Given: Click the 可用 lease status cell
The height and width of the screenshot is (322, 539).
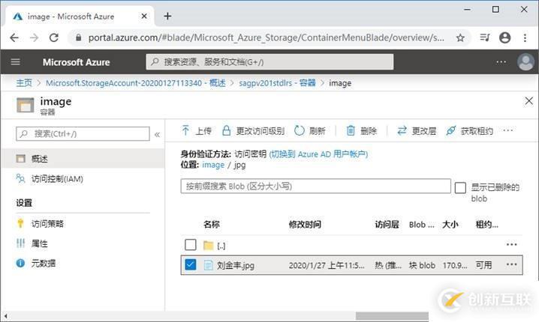Looking at the screenshot, I should (x=483, y=265).
